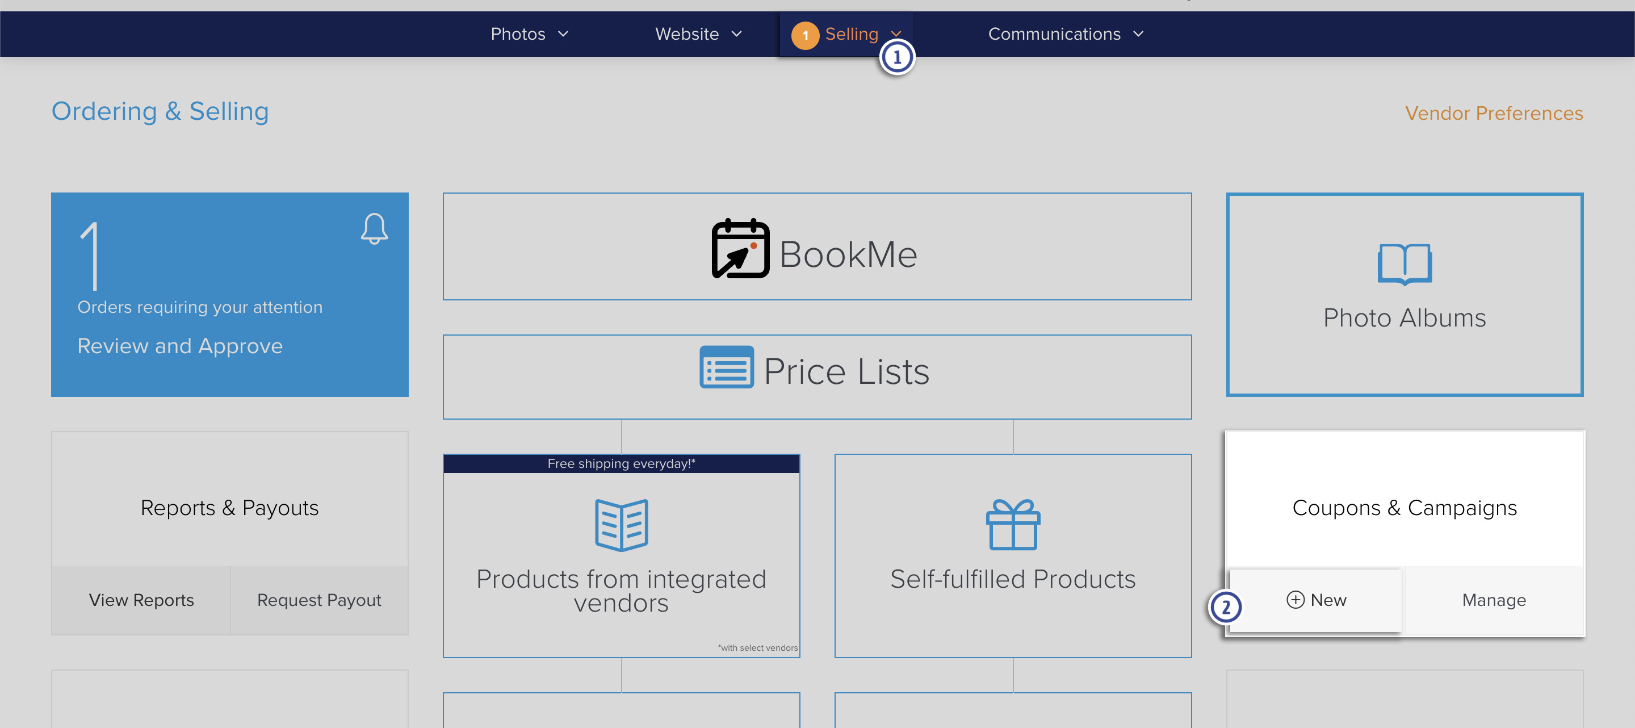The image size is (1635, 728).
Task: Click the orange notification badge on Selling
Action: tap(805, 35)
